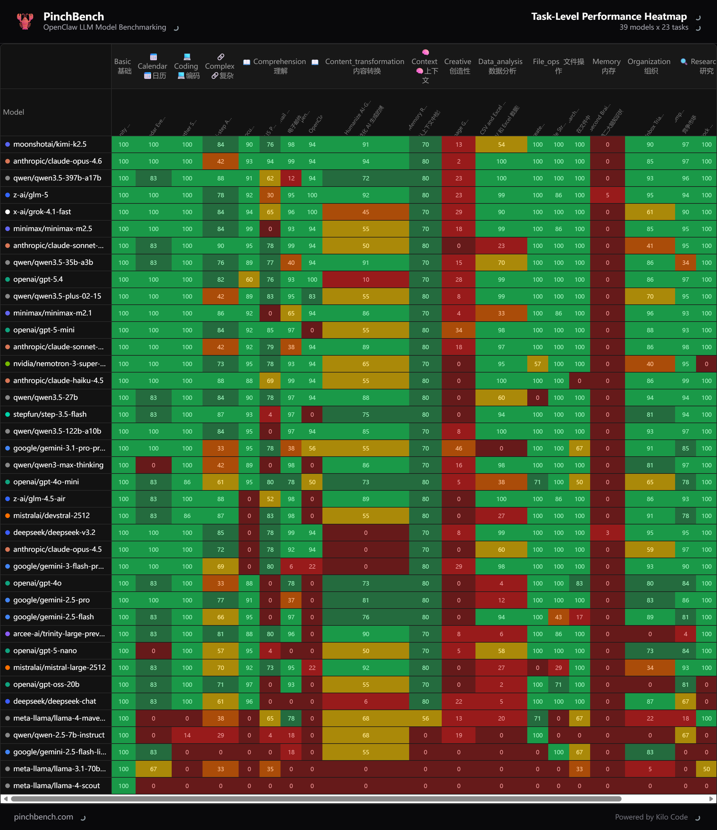The width and height of the screenshot is (717, 830).
Task: Click the pink brain icon above Context
Action: 425,52
